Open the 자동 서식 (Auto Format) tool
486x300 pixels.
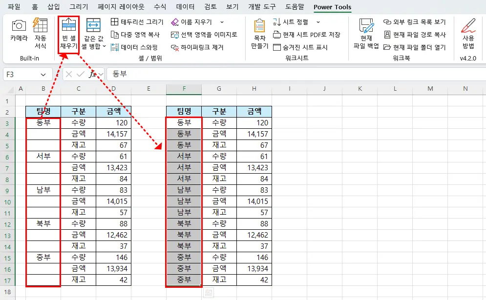[40, 34]
